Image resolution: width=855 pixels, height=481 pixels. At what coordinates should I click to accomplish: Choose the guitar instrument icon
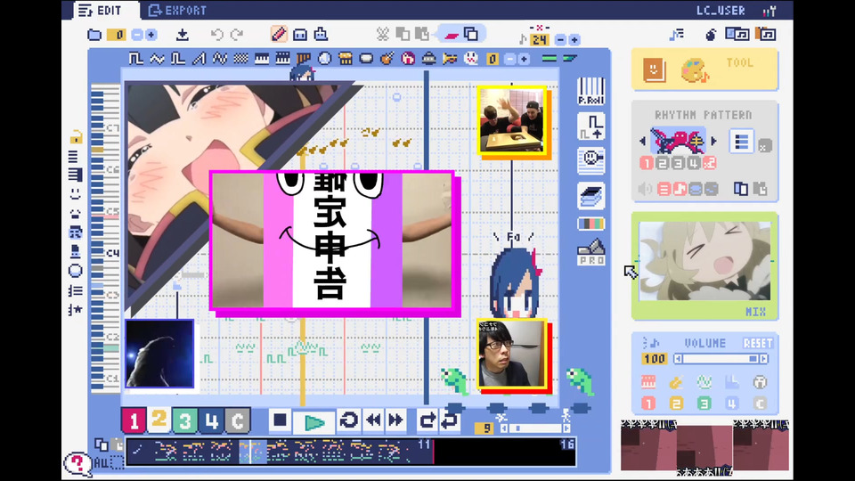[387, 59]
